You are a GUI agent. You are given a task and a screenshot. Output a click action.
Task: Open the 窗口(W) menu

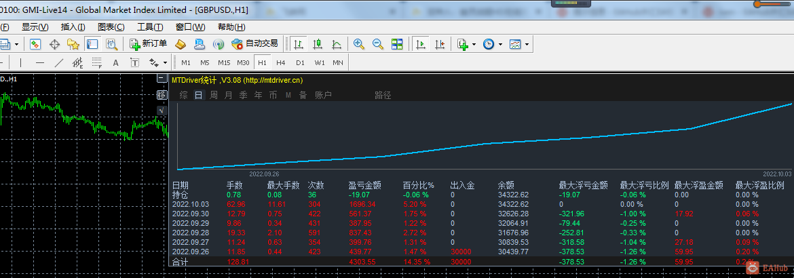click(191, 27)
